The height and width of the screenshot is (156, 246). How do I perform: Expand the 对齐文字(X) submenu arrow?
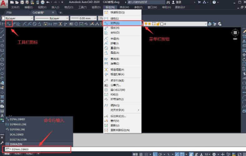coord(138,110)
